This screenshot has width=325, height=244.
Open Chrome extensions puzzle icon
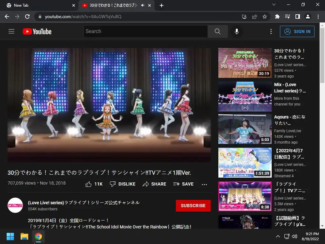[277, 17]
